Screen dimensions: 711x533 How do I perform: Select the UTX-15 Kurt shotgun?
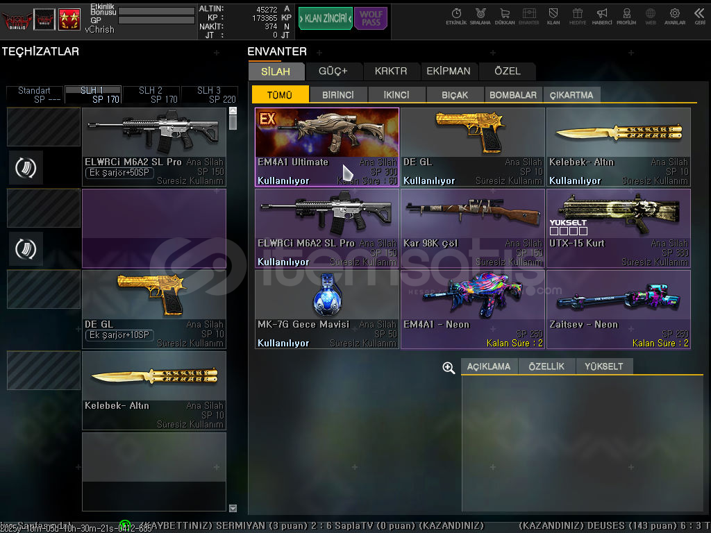coord(619,228)
